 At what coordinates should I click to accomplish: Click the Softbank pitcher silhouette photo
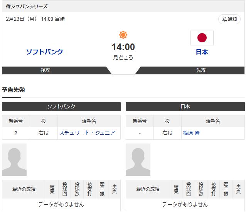14,160
